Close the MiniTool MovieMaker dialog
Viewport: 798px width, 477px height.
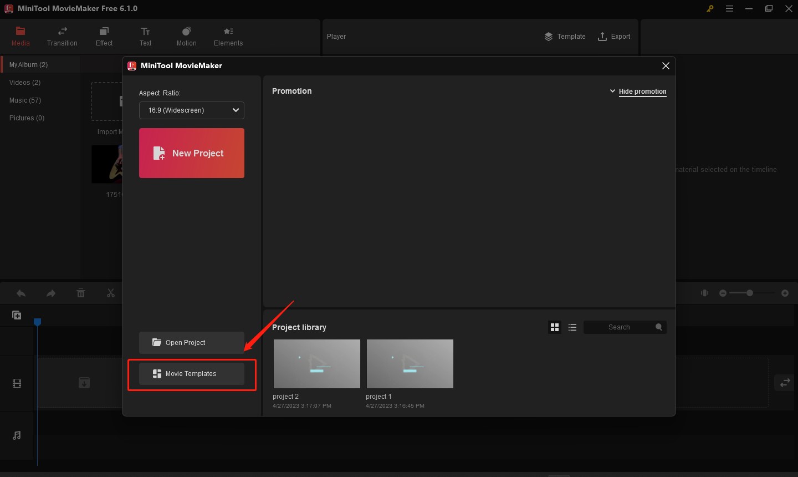click(x=666, y=65)
